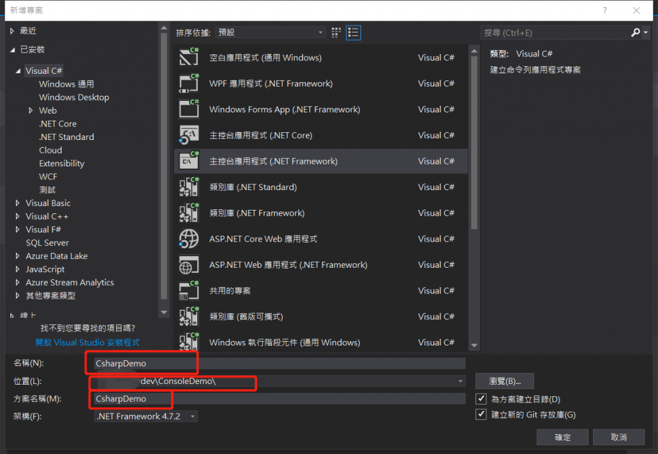Screen dimensions: 658x454
Task: Click the 共用的專案 template icon
Action: coord(189,290)
